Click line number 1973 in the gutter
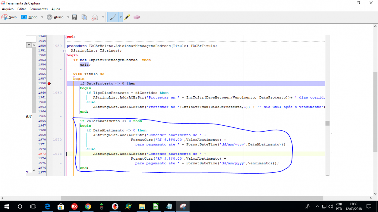This screenshot has height=212, width=378. tap(42, 154)
